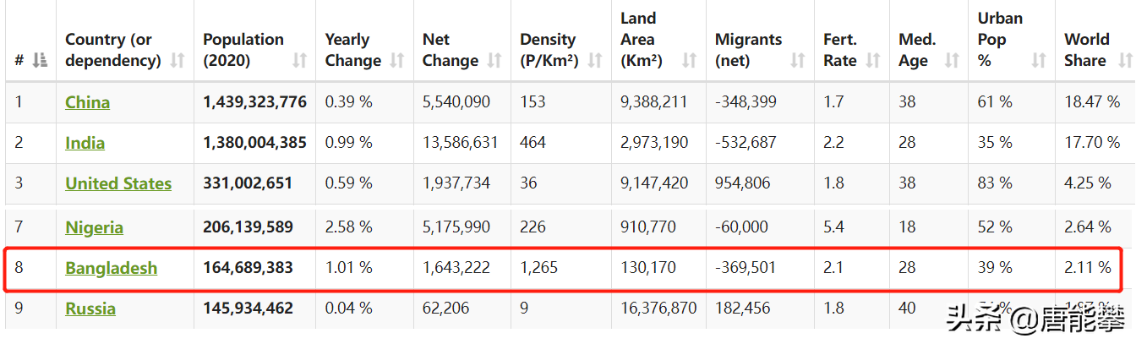Sort by Fert. Rate arrows icon

872,61
